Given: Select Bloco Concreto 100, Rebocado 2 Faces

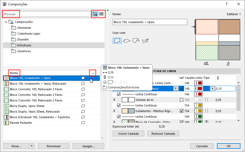Looking at the screenshot, I should (x=51, y=89).
